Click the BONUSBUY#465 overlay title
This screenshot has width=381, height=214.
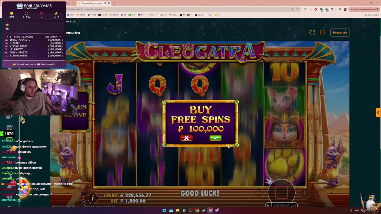38,6
